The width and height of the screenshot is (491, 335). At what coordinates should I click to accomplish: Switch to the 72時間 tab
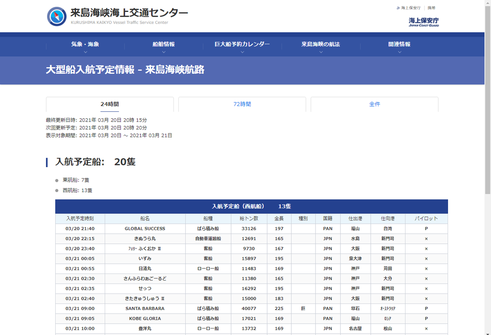click(242, 104)
